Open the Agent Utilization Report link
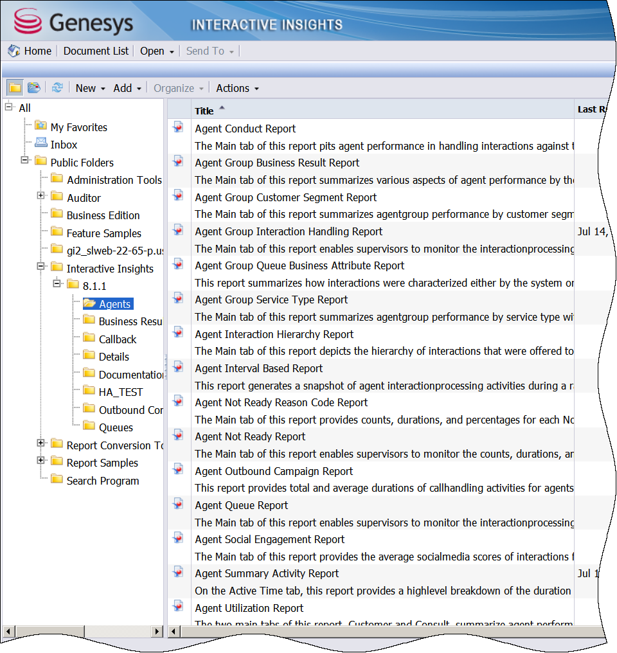 [x=249, y=608]
